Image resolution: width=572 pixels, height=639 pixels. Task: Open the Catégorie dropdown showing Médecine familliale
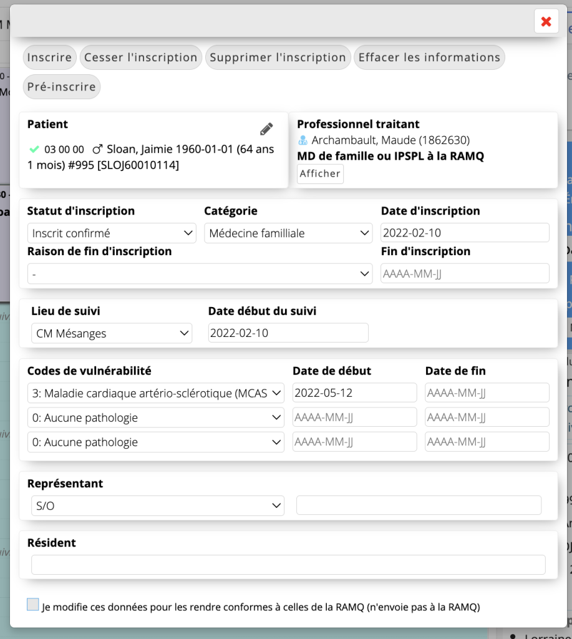click(x=288, y=233)
